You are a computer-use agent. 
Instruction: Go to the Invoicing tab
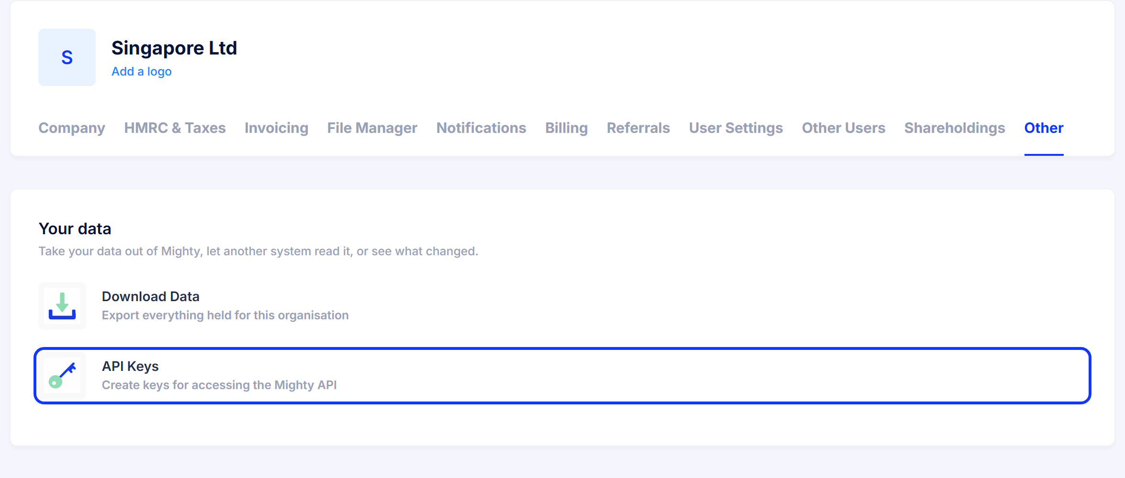(x=276, y=128)
